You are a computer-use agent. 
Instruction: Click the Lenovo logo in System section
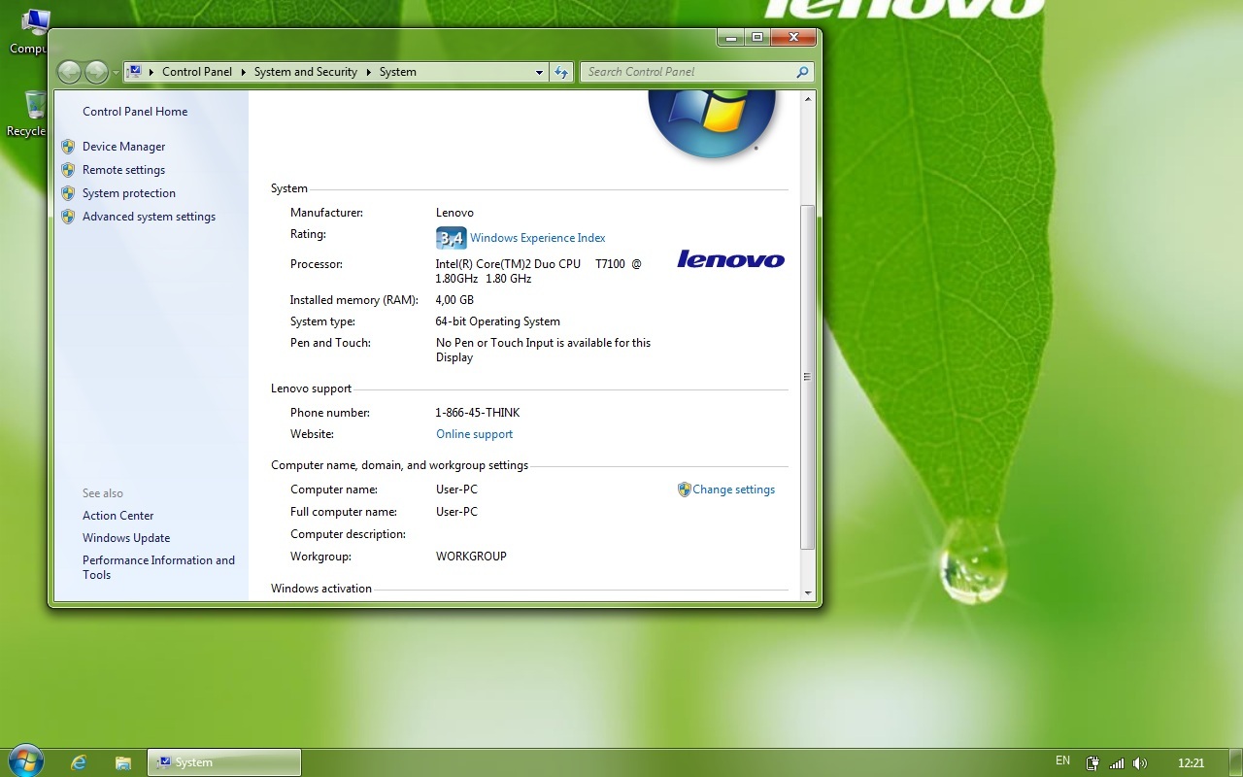pyautogui.click(x=730, y=259)
